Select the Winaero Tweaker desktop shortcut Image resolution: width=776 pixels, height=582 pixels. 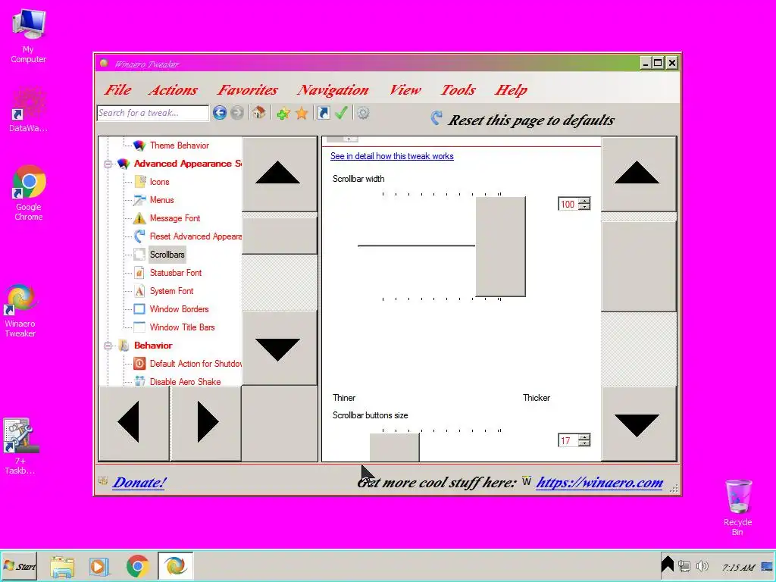pyautogui.click(x=20, y=310)
